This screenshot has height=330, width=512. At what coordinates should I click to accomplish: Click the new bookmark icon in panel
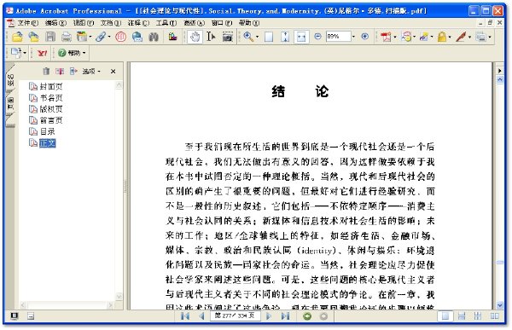[60, 71]
